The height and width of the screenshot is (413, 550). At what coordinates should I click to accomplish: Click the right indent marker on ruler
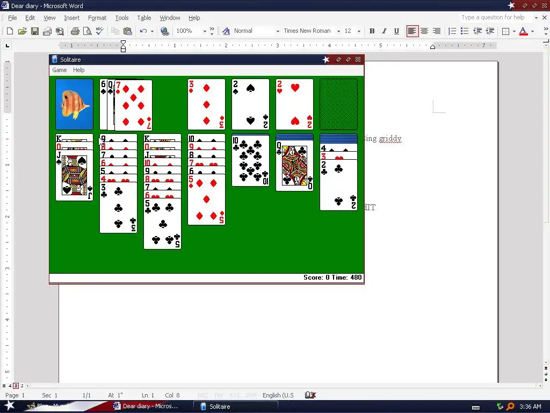(x=432, y=47)
